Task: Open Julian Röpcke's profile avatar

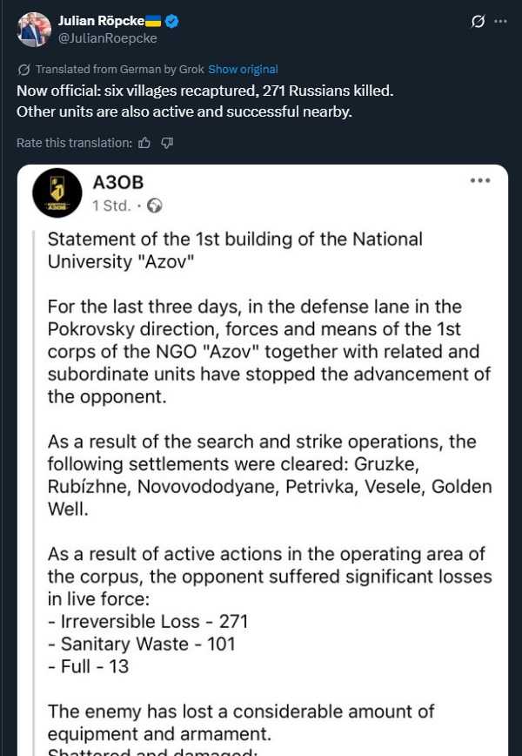Action: pyautogui.click(x=34, y=29)
